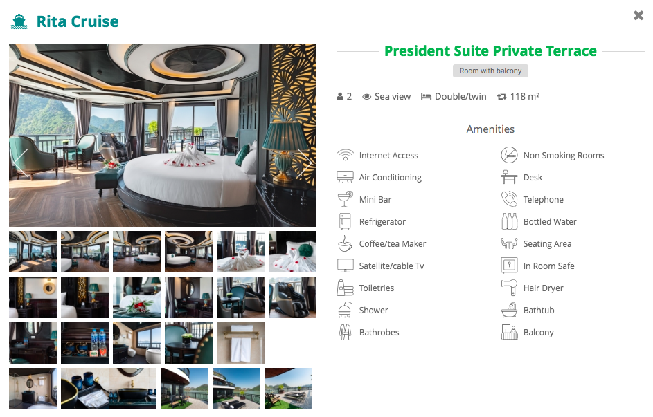Click the Bathtub icon
The width and height of the screenshot is (653, 417).
point(510,310)
